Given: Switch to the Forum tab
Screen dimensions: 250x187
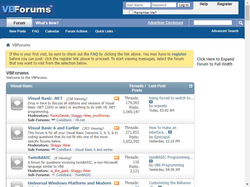Looking at the screenshot, I should (x=19, y=23).
